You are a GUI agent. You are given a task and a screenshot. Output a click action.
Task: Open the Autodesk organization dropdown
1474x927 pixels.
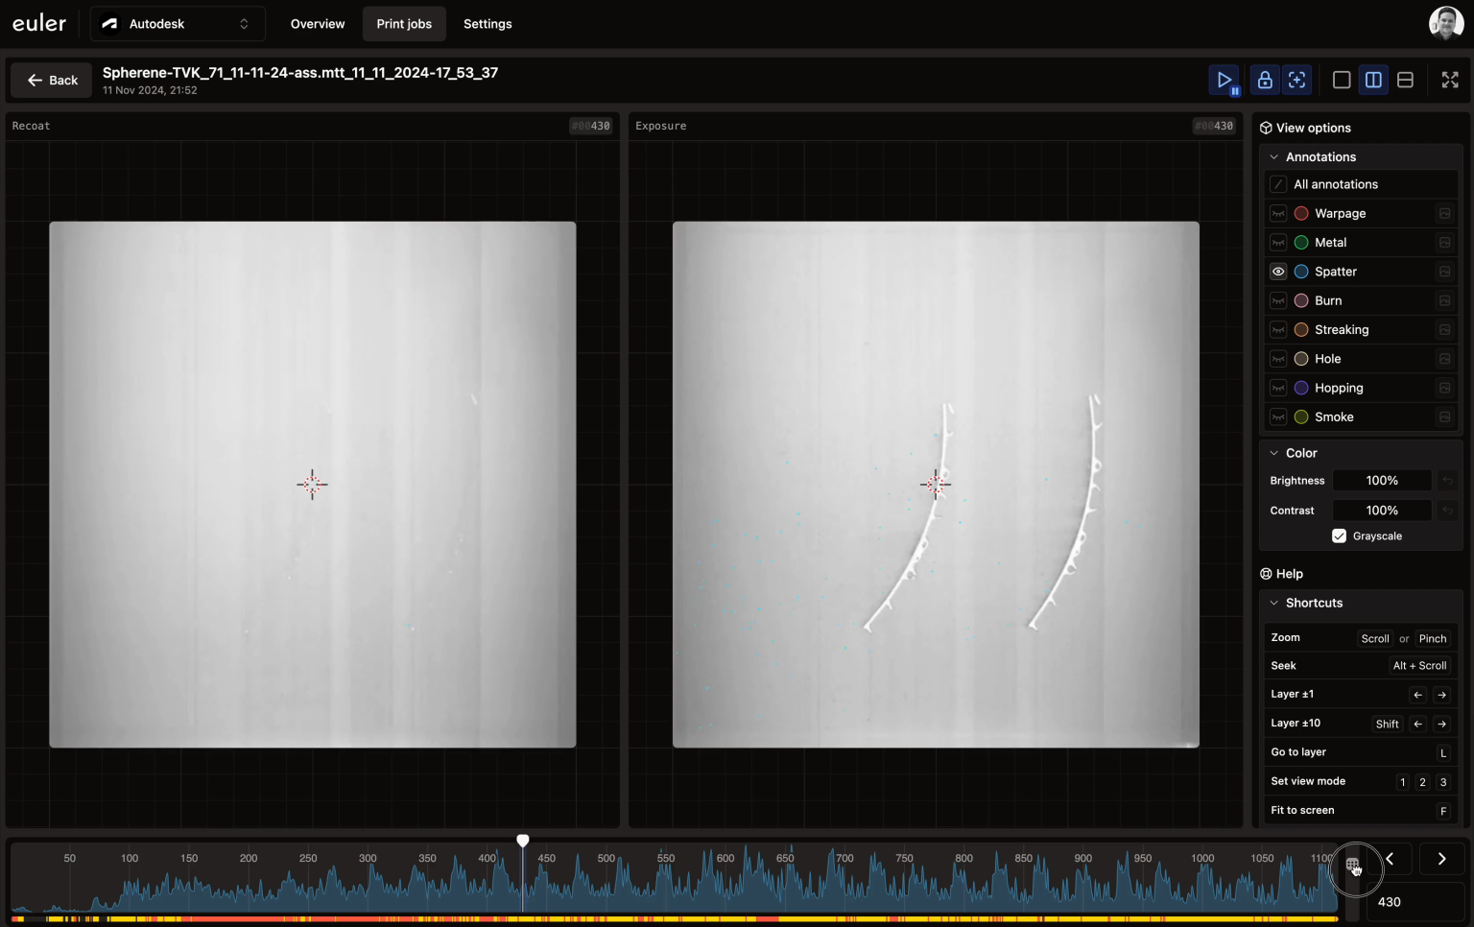(x=178, y=24)
